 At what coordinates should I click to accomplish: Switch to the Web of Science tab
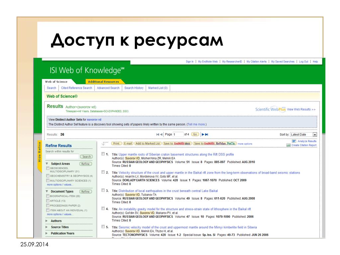[x=56, y=82]
